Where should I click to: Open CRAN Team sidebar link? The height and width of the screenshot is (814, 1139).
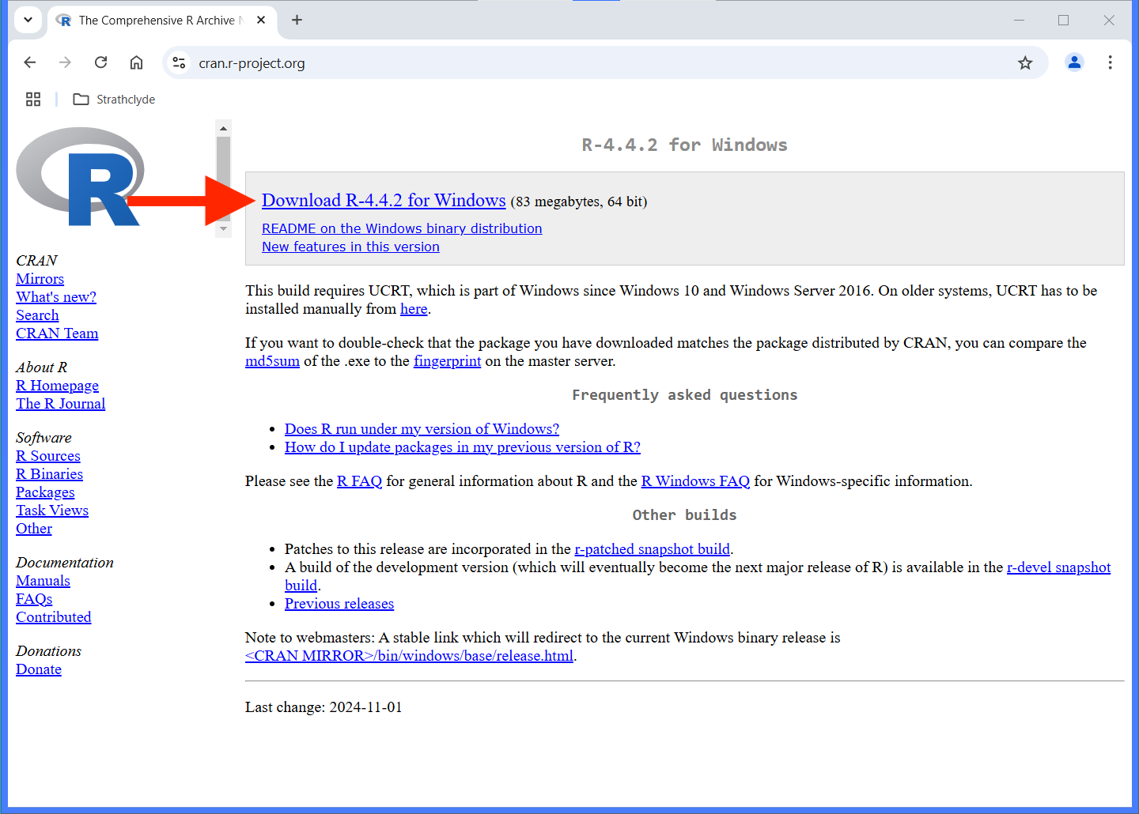pos(57,334)
